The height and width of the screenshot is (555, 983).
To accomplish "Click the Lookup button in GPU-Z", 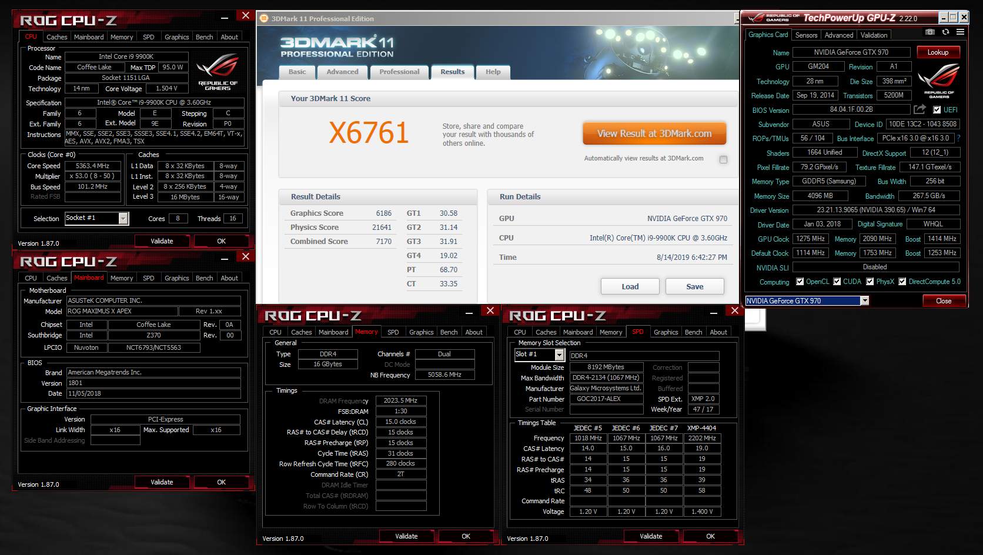I will point(938,52).
